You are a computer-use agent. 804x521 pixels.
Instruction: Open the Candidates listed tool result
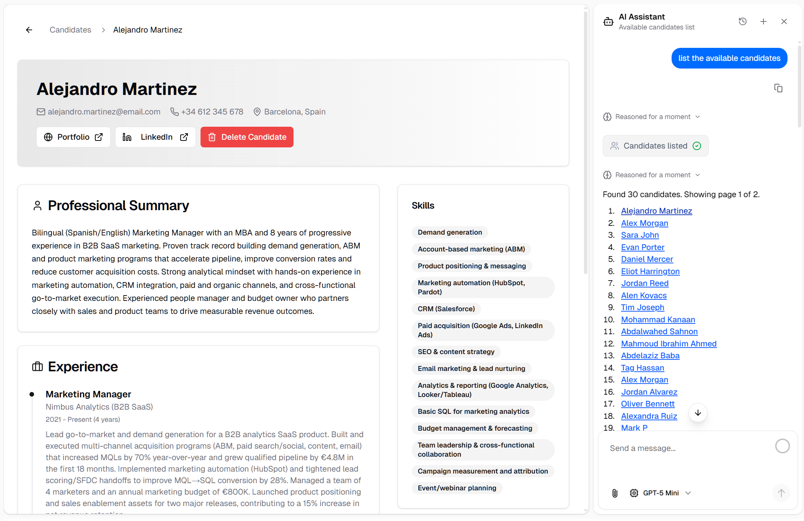[x=655, y=146]
